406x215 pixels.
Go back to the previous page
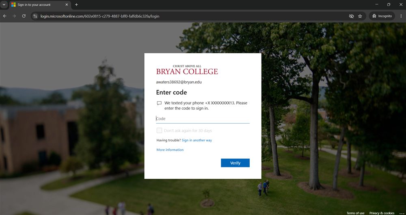coord(4,16)
